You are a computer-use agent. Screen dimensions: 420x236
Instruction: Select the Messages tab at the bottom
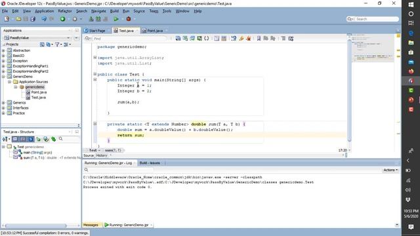point(91,225)
